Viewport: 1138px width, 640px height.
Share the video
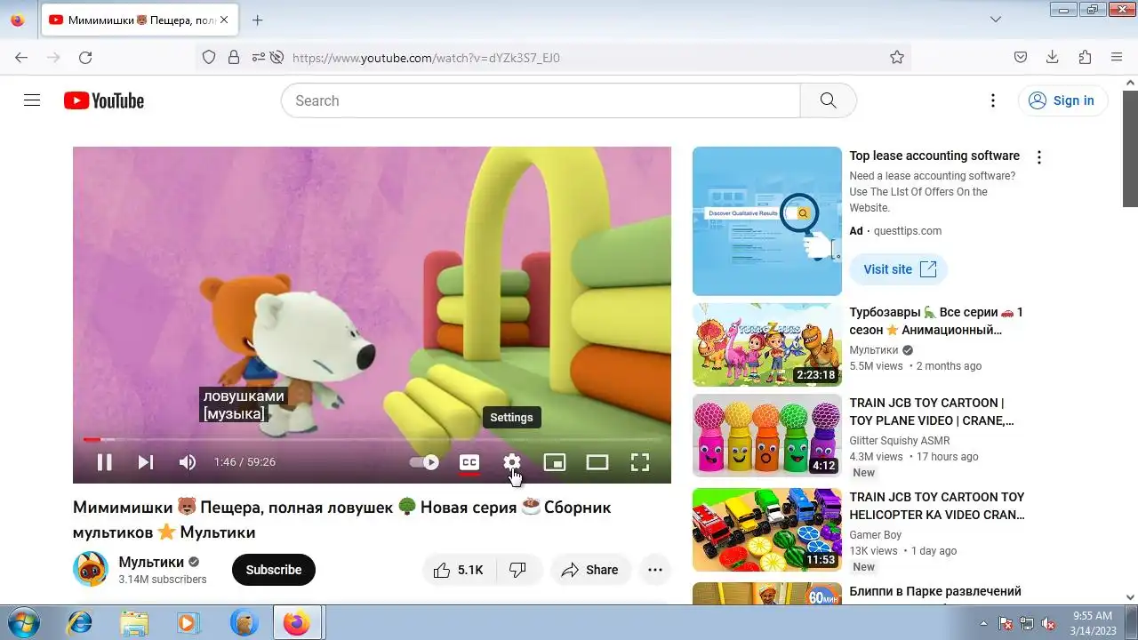click(x=590, y=570)
